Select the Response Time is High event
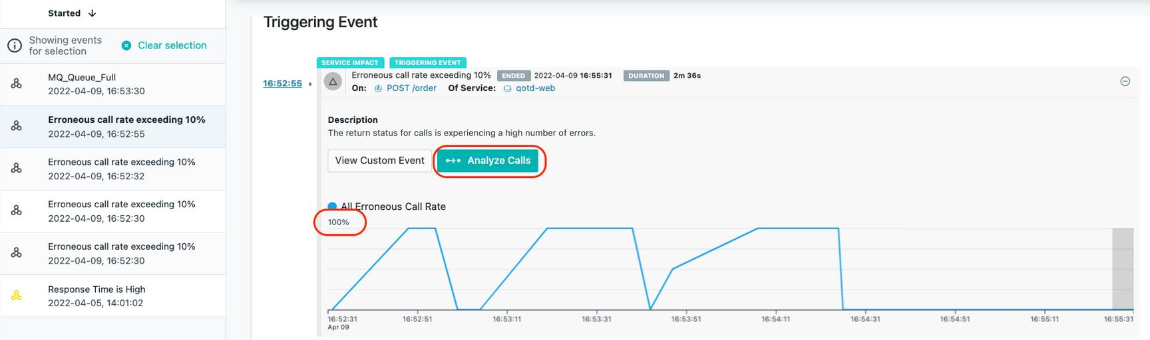Image resolution: width=1150 pixels, height=340 pixels. click(113, 296)
